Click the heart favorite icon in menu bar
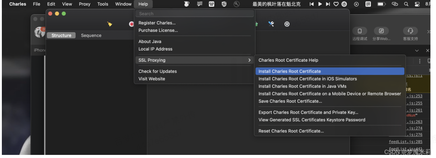This screenshot has height=158, width=436. tap(336, 4)
